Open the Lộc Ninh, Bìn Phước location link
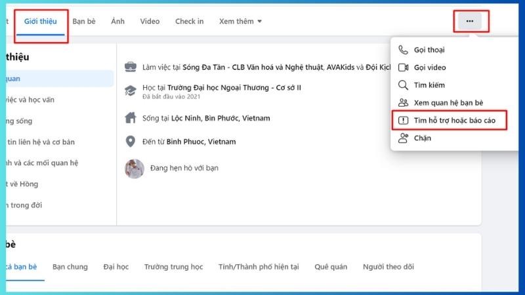 click(x=220, y=118)
